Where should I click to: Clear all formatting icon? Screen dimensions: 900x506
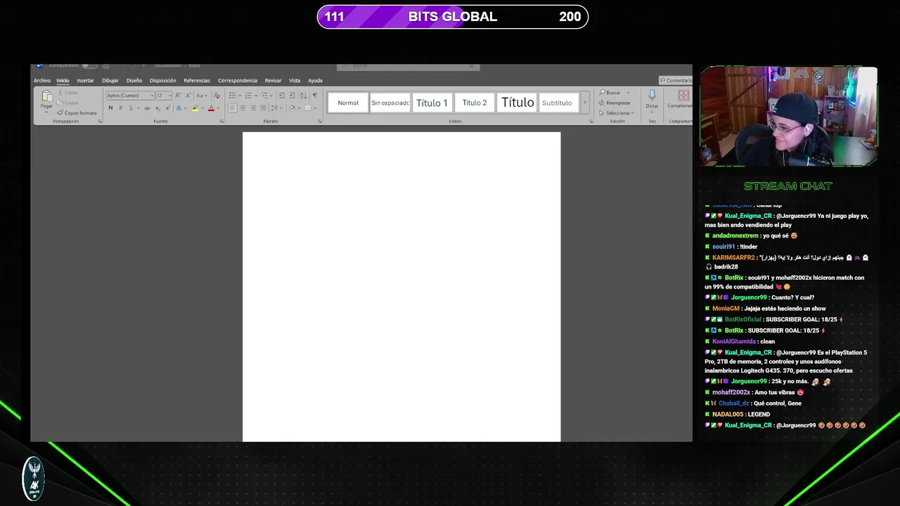coord(217,95)
